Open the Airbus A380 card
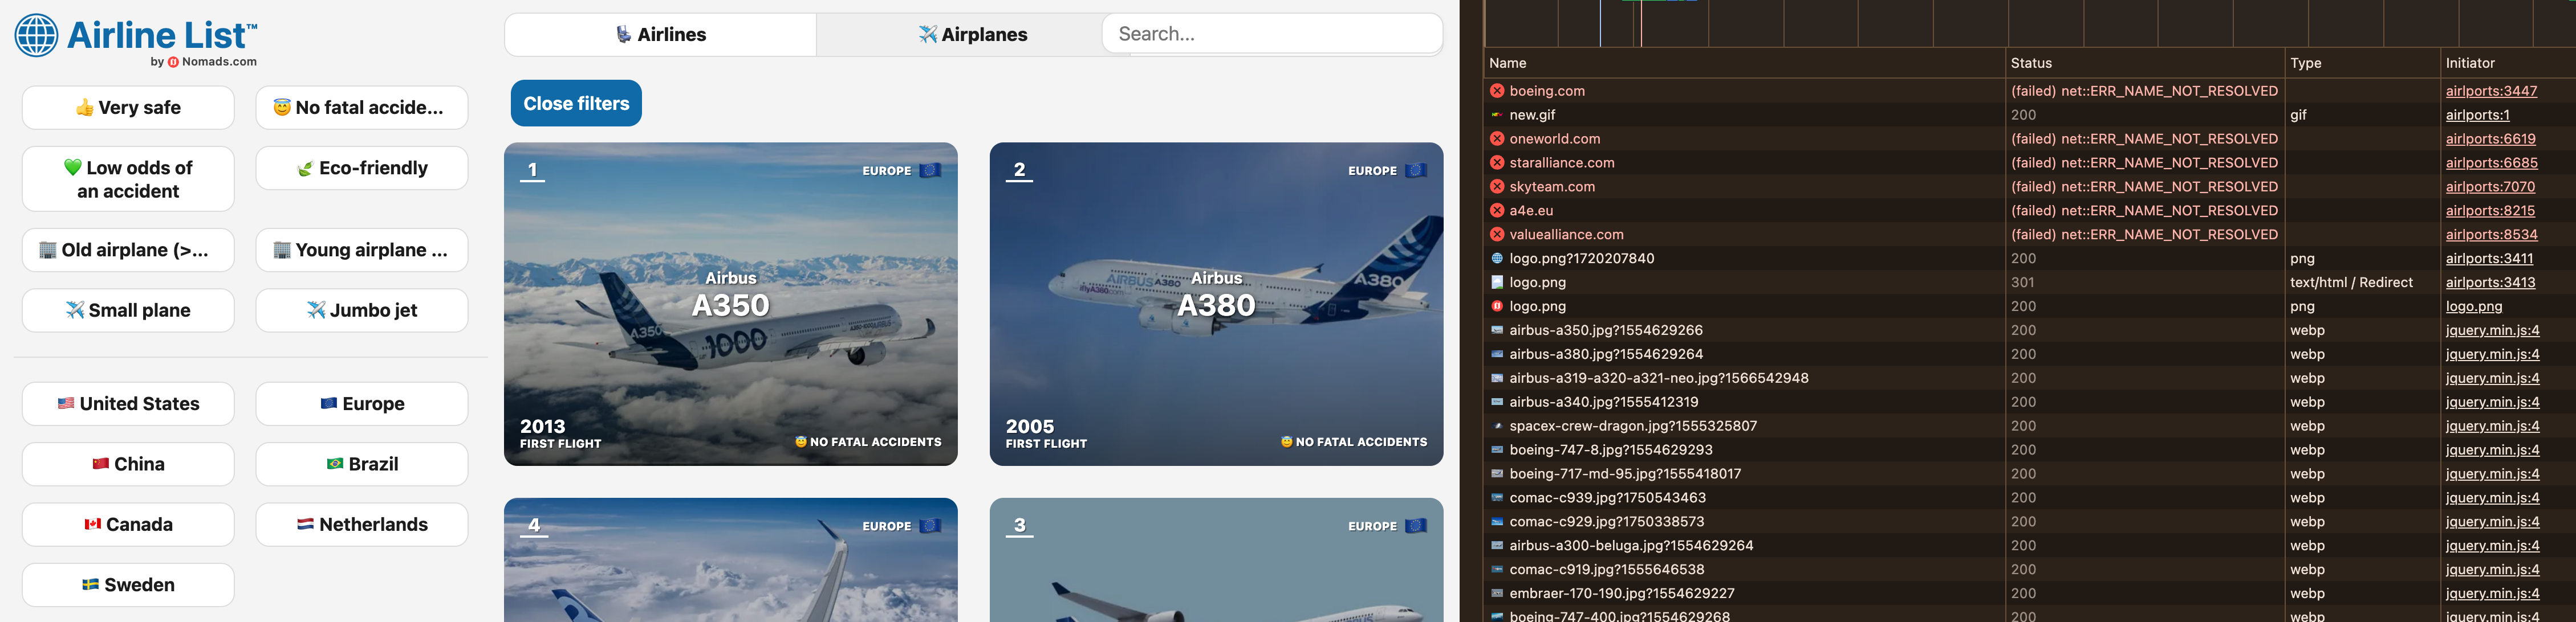The width and height of the screenshot is (2576, 622). pyautogui.click(x=1216, y=304)
